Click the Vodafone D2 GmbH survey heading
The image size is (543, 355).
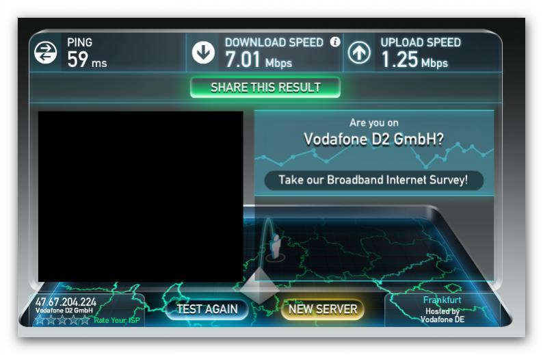pos(373,140)
